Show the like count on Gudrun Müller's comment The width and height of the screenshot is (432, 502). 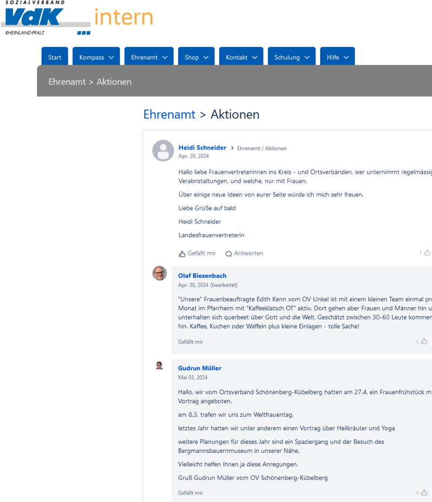[x=422, y=492]
